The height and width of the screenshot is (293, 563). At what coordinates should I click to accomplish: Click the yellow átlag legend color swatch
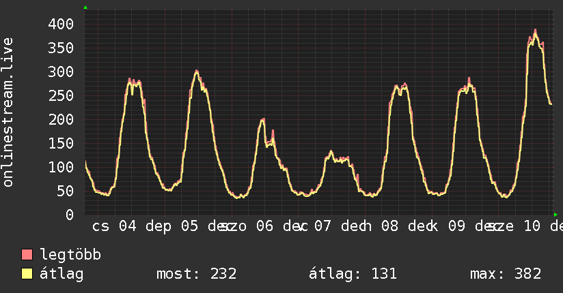click(x=27, y=274)
